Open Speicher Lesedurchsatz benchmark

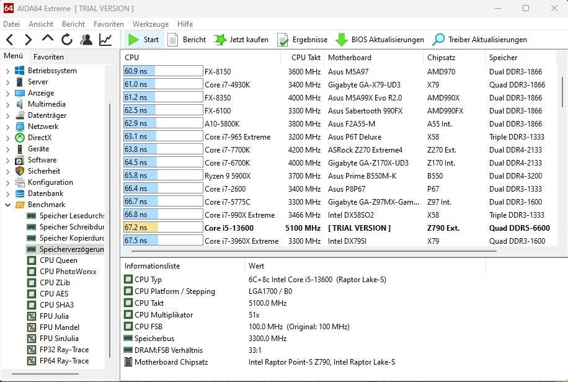pyautogui.click(x=66, y=216)
